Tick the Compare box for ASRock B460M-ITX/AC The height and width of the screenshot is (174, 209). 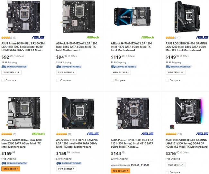(58, 80)
